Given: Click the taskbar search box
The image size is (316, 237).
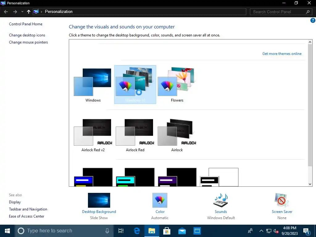Looking at the screenshot, I should [64, 231].
